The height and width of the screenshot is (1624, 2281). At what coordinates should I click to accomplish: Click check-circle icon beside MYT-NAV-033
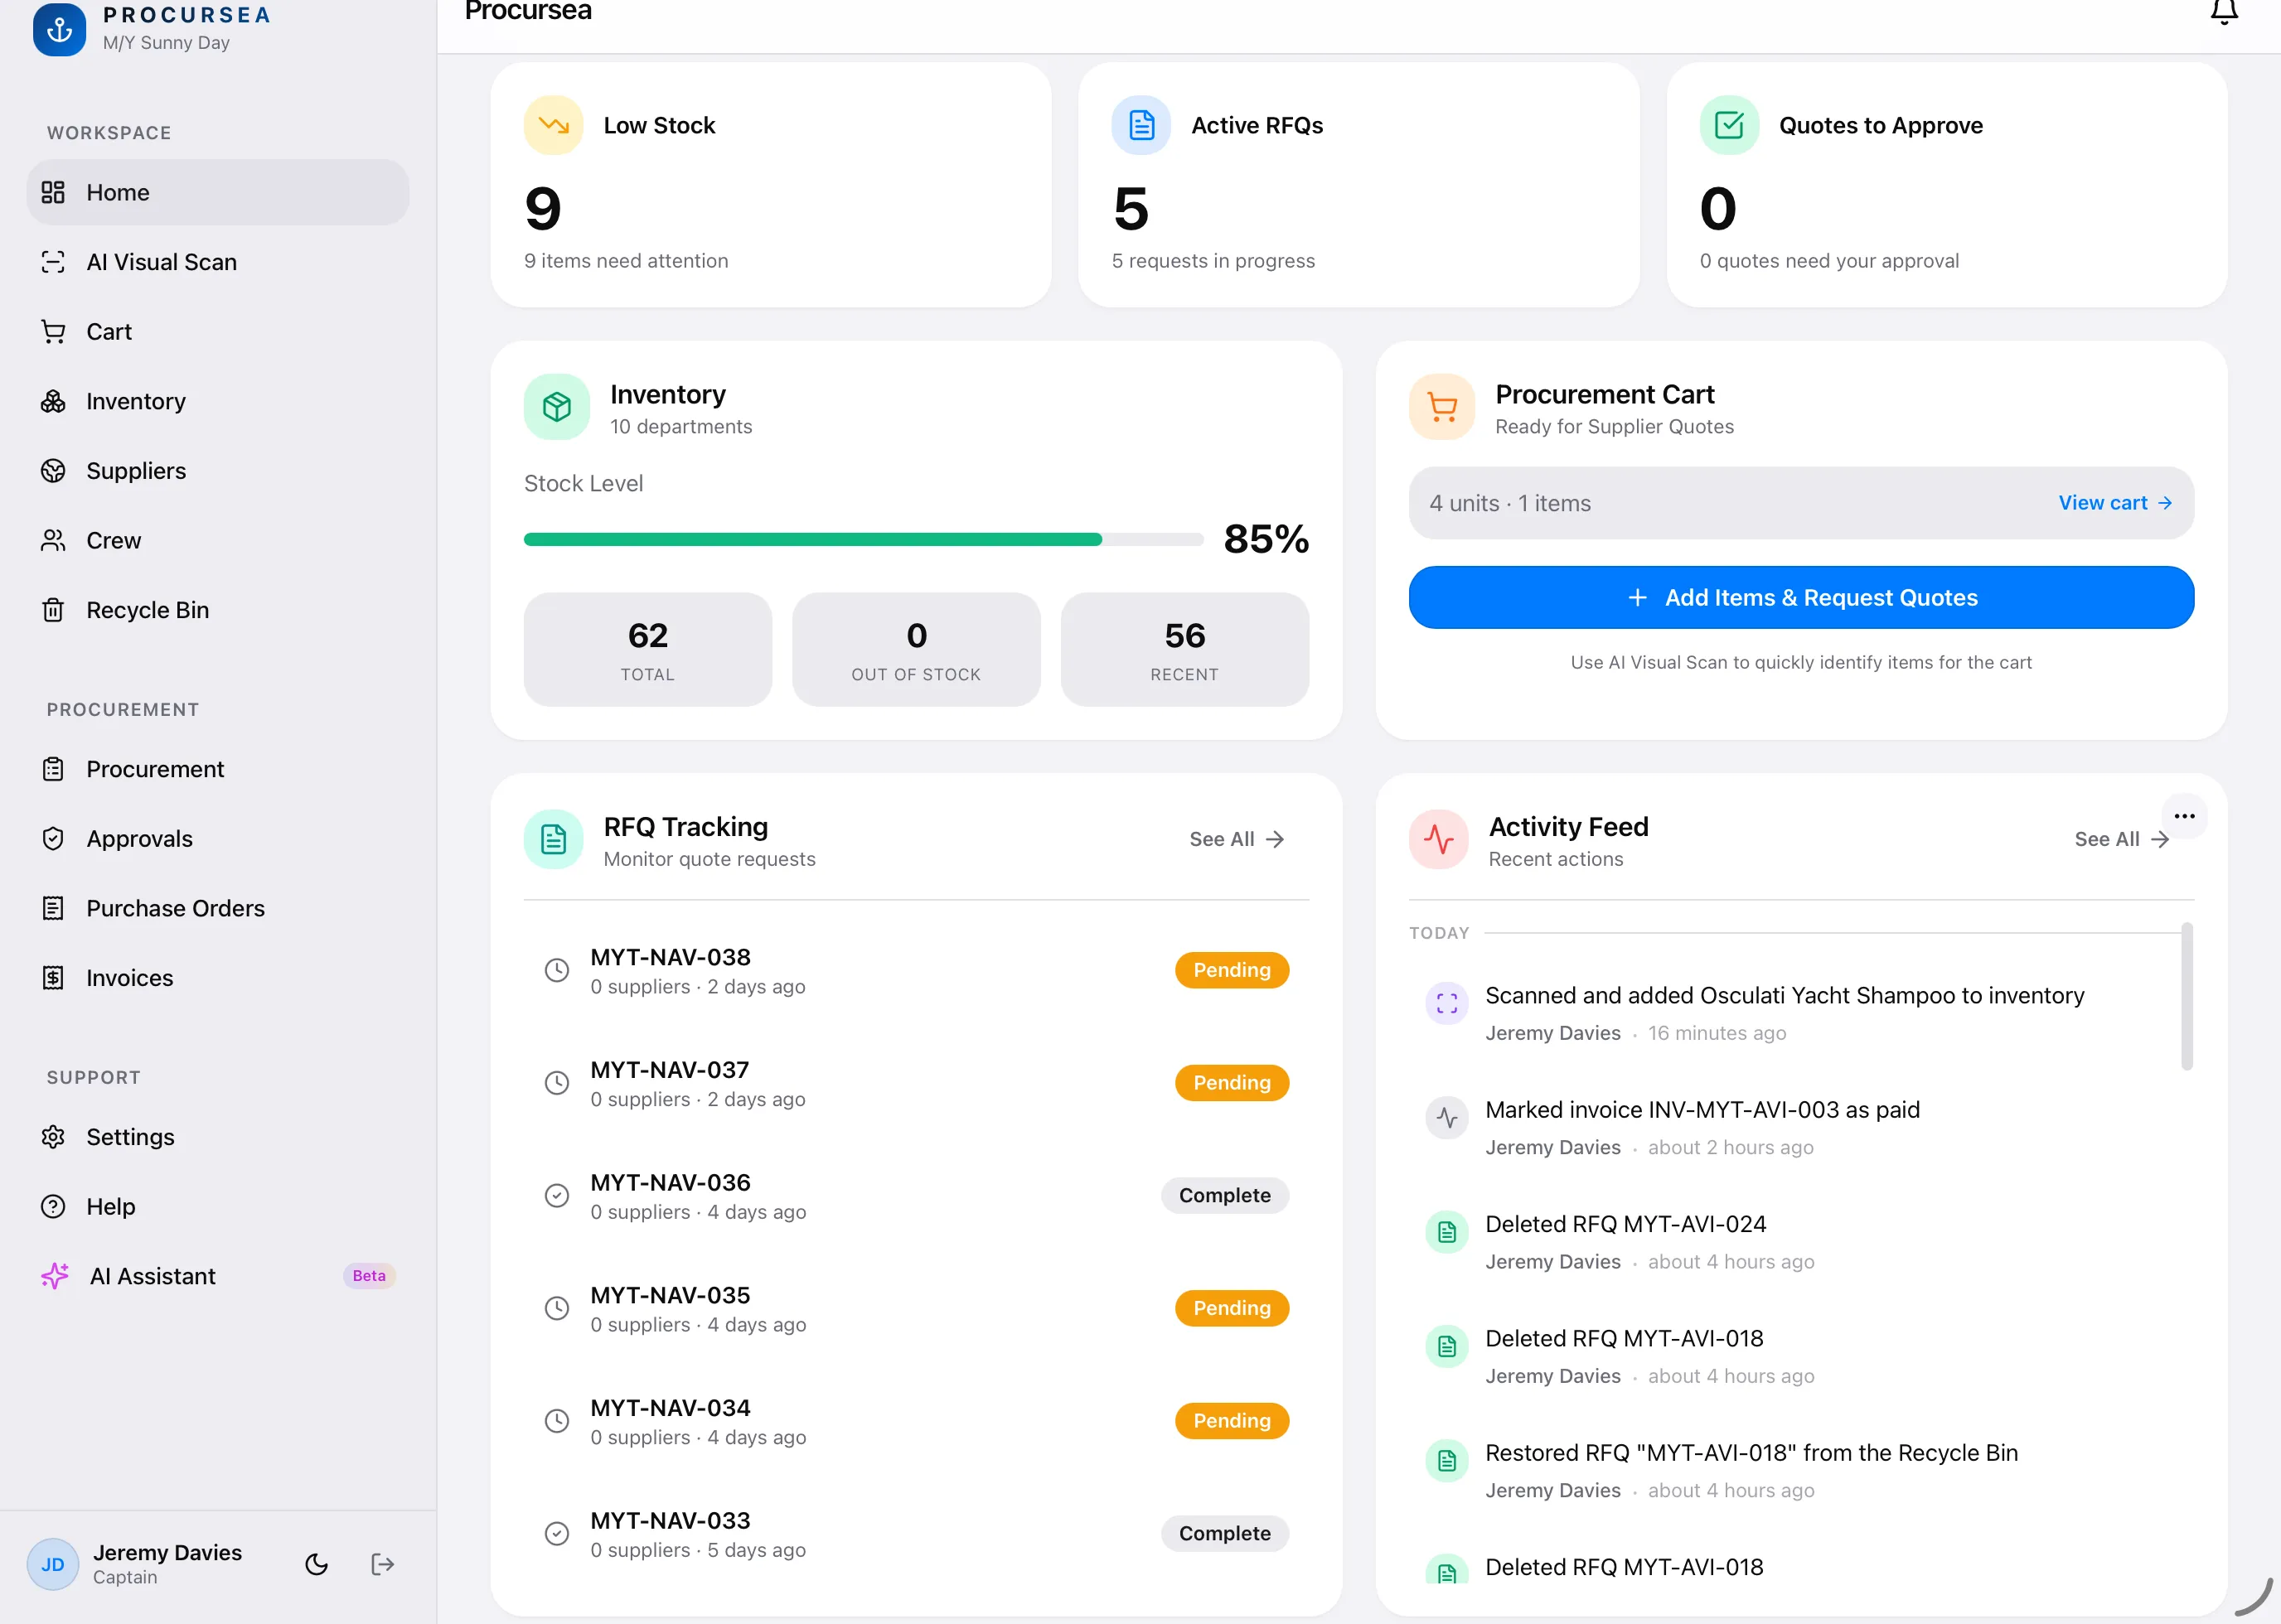[556, 1534]
